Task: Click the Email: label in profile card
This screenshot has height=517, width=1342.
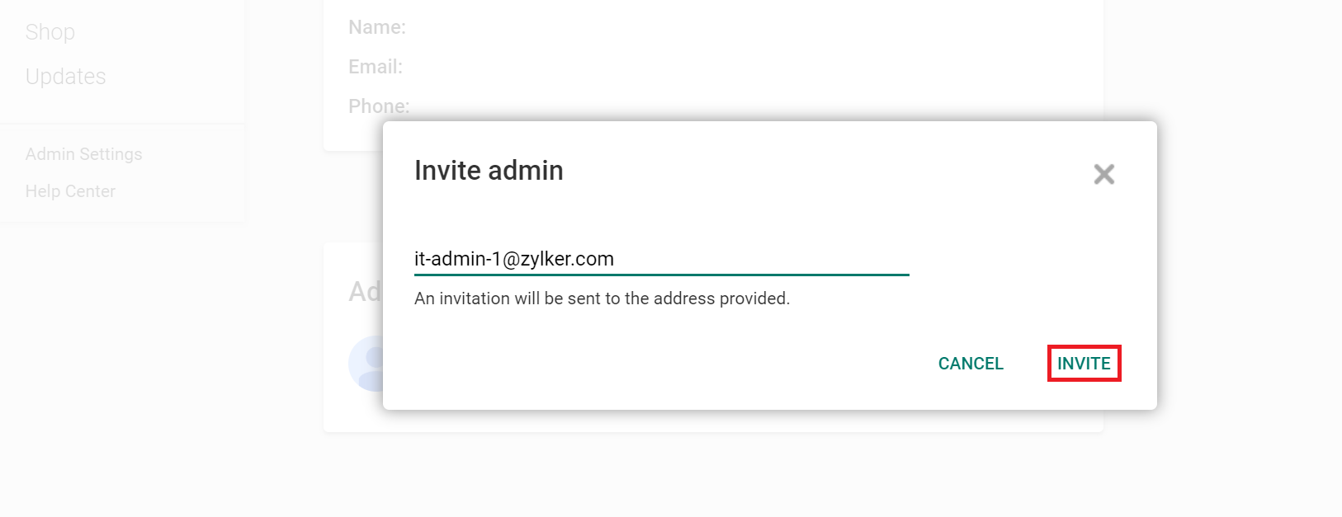Action: click(x=376, y=67)
